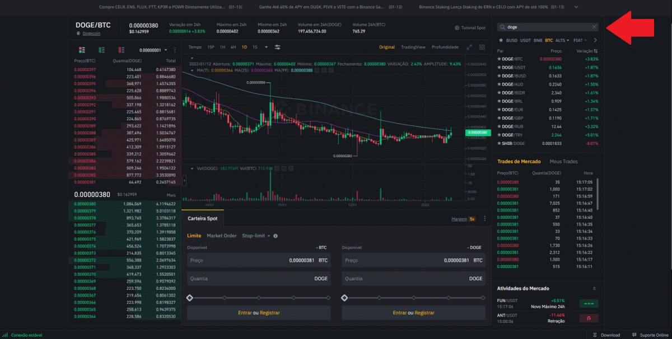
Task: Open price precision dropdown 0.00000001
Action: [x=152, y=50]
